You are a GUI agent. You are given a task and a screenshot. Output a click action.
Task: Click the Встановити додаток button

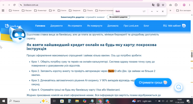click(118, 17)
